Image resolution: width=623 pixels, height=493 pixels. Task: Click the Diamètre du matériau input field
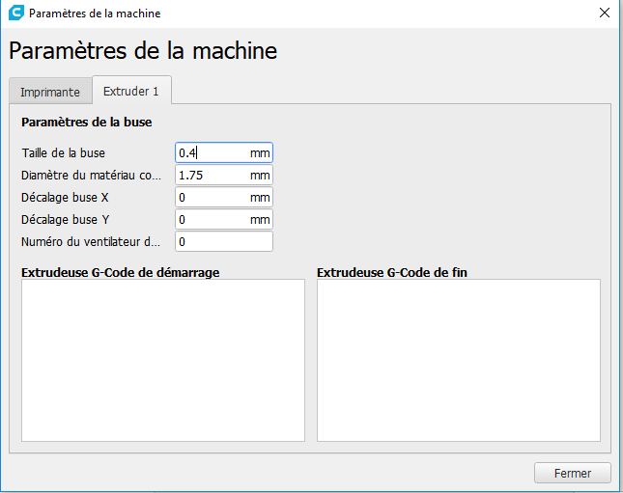tap(224, 175)
